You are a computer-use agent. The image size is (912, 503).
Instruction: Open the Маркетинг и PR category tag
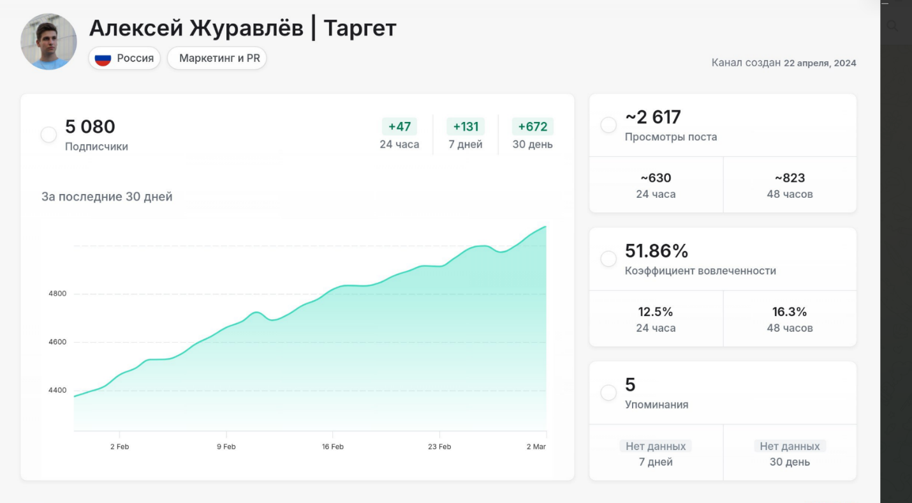217,59
